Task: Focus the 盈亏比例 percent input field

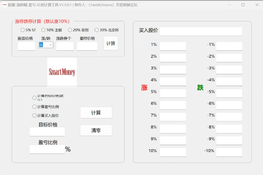Action: pos(47,149)
